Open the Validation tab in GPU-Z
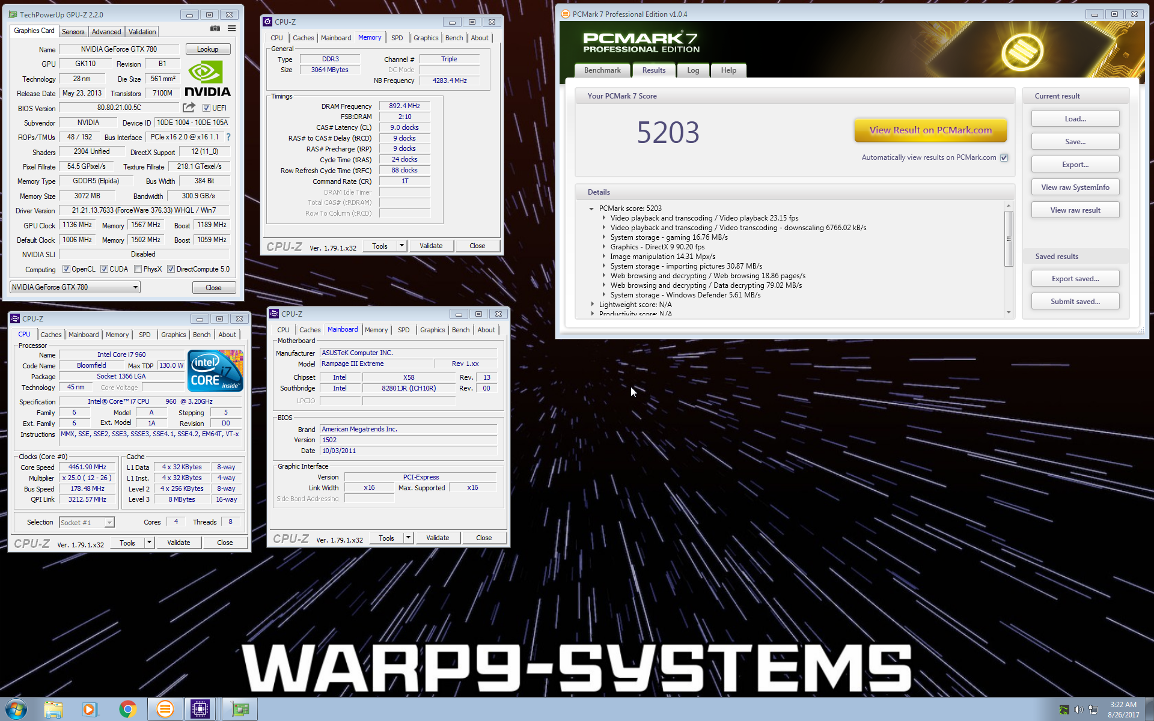 (x=142, y=32)
